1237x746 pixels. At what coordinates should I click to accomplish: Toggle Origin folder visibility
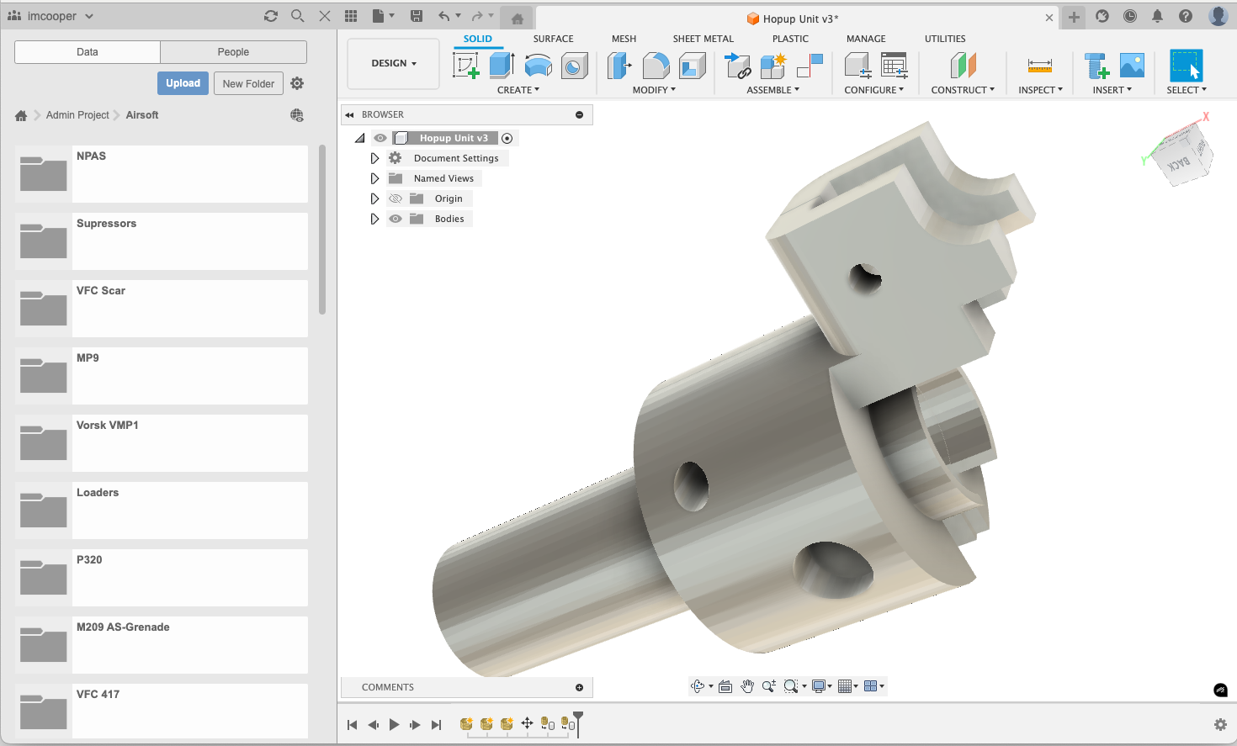(396, 198)
